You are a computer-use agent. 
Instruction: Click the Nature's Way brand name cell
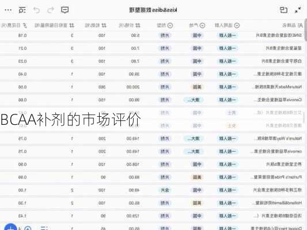click(278, 139)
